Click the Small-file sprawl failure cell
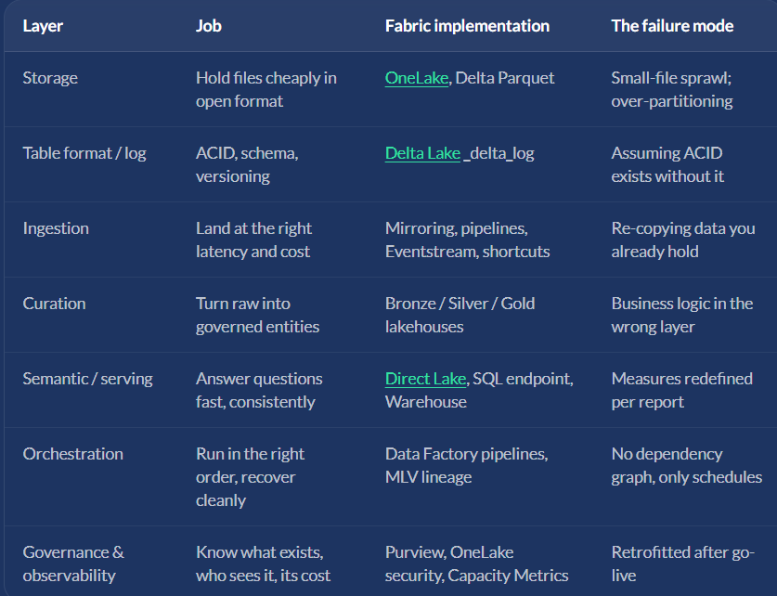This screenshot has height=596, width=777. [x=672, y=89]
